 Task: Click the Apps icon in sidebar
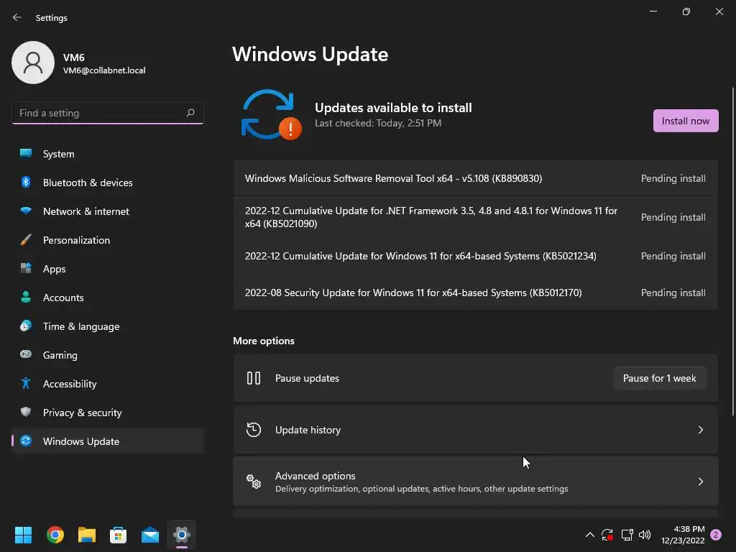[26, 269]
